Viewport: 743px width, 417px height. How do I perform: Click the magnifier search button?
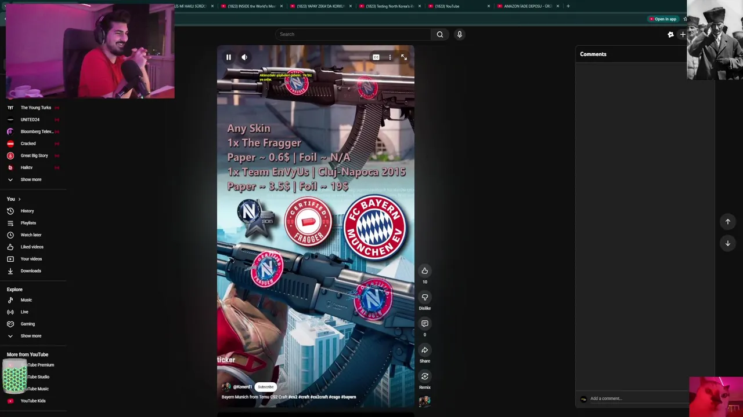(440, 34)
